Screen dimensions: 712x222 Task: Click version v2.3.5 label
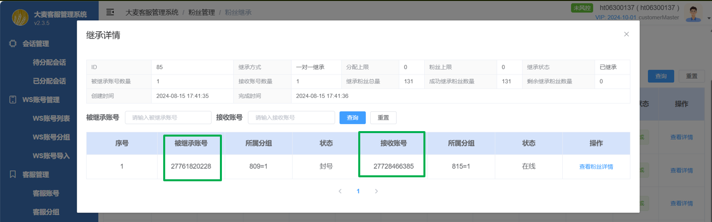[42, 23]
